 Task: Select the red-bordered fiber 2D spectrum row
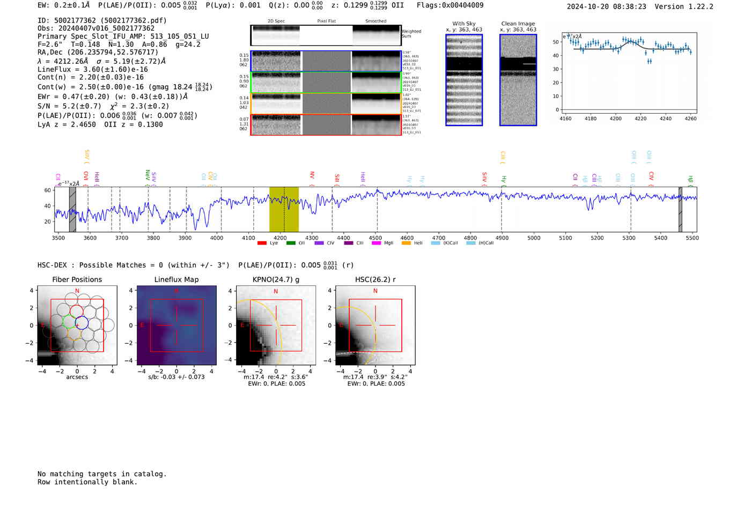click(326, 125)
